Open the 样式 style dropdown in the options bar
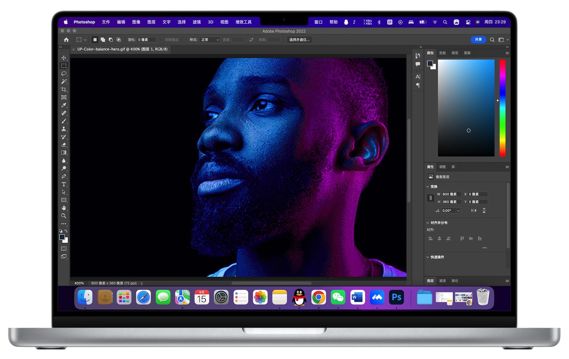The width and height of the screenshot is (569, 359). (209, 40)
